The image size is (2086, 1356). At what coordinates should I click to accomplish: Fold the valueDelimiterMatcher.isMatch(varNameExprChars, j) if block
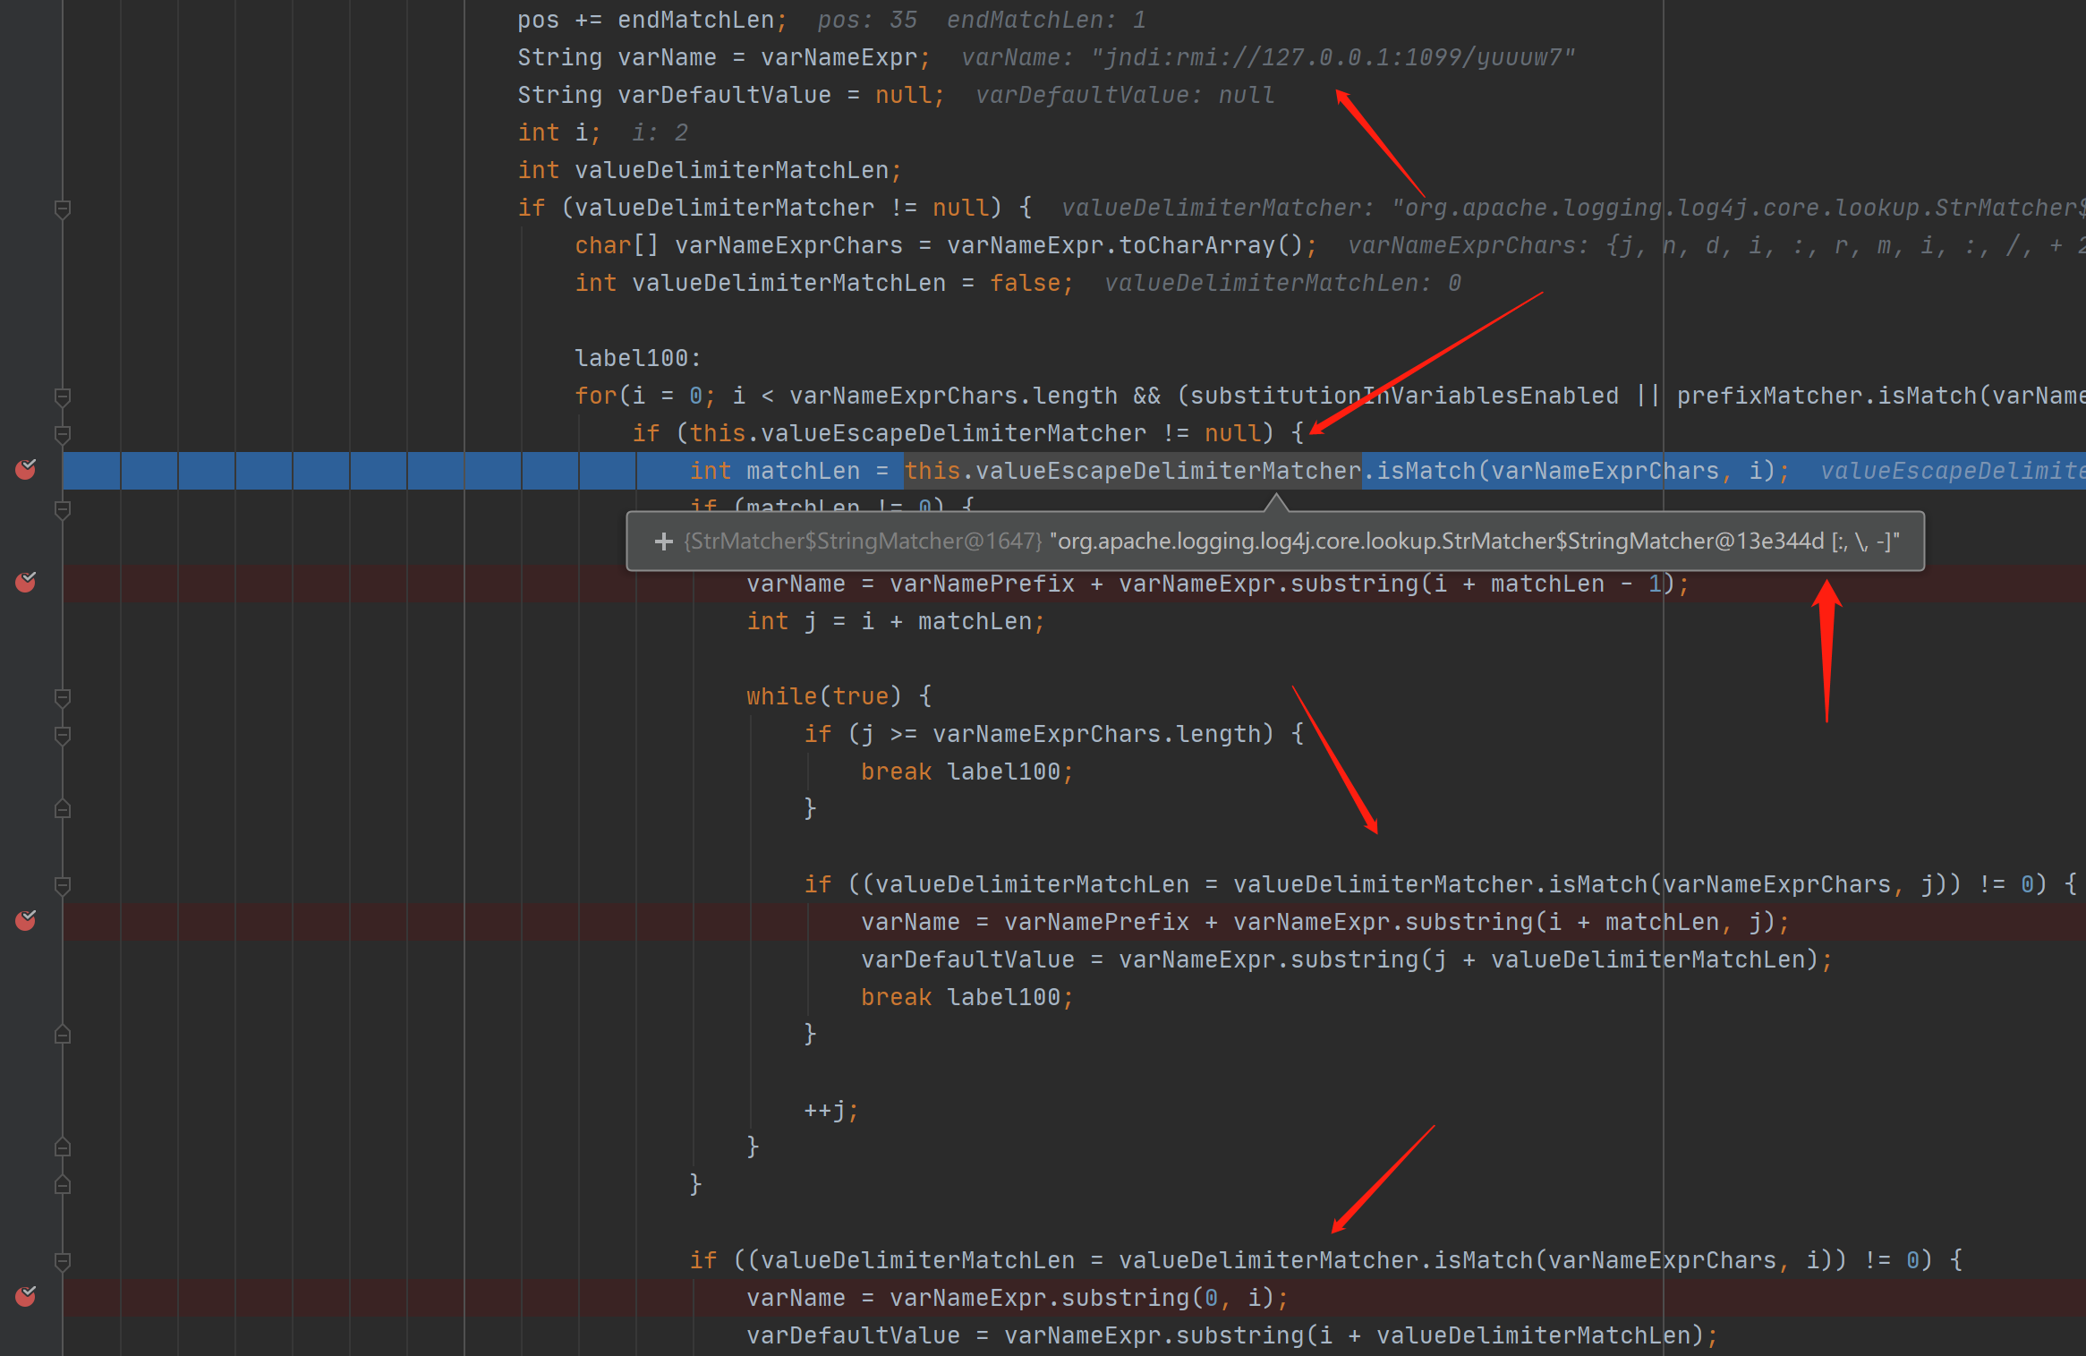(x=63, y=885)
